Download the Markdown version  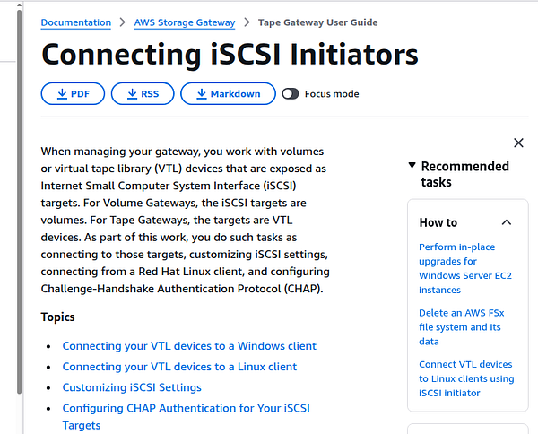point(228,93)
